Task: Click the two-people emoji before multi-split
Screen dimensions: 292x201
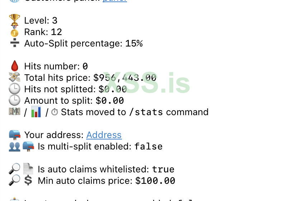Action: coord(14,146)
